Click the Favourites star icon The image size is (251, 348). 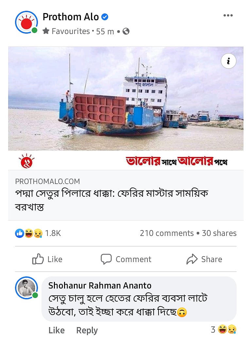(x=46, y=31)
